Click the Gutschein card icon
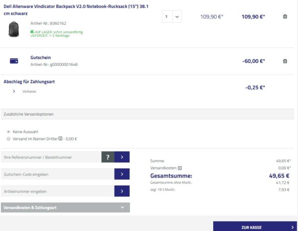 [x=14, y=61]
